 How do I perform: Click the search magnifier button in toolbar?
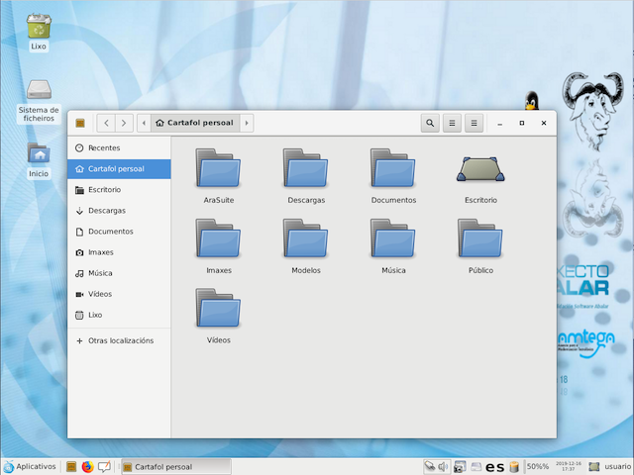(x=430, y=123)
